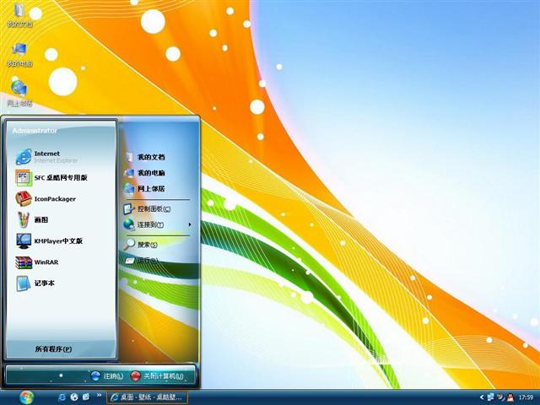This screenshot has width=540, height=405.
Task: Click the Administrator user name header
Action: [x=35, y=131]
